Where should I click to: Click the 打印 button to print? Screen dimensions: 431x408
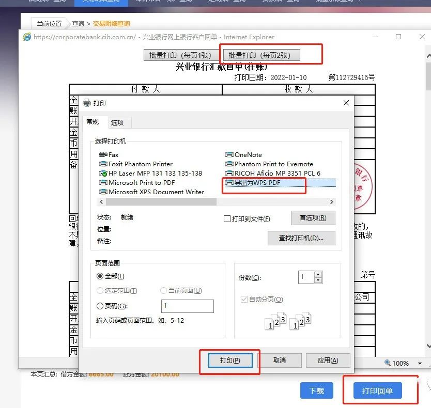pyautogui.click(x=229, y=360)
